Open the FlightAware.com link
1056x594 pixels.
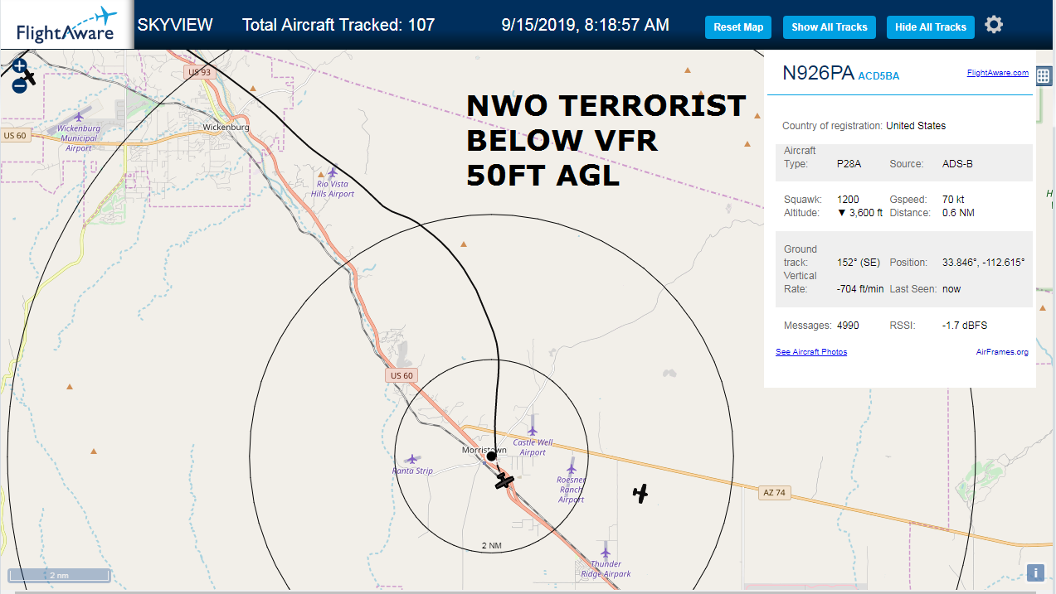[998, 73]
